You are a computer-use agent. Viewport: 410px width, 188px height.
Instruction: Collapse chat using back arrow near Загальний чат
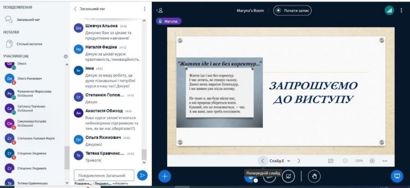75,9
